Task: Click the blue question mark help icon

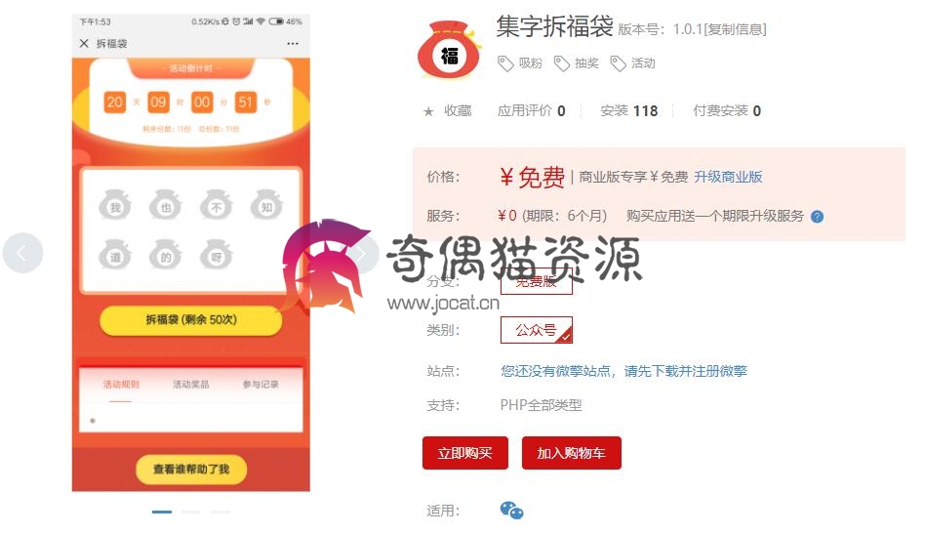Action: 817,217
